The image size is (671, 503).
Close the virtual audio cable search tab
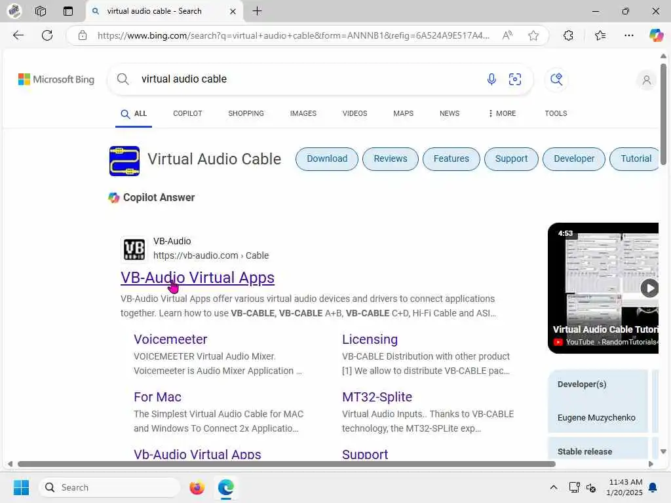233,12
